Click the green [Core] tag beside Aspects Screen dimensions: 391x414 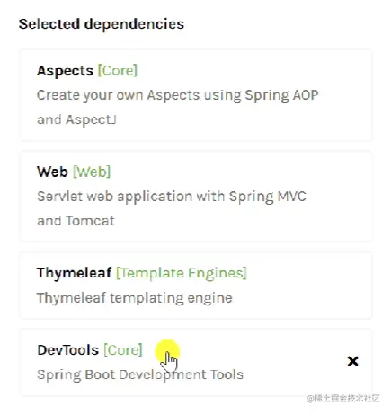pyautogui.click(x=118, y=71)
